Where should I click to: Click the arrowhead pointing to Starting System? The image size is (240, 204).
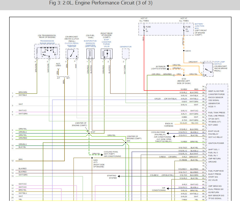pos(119,176)
